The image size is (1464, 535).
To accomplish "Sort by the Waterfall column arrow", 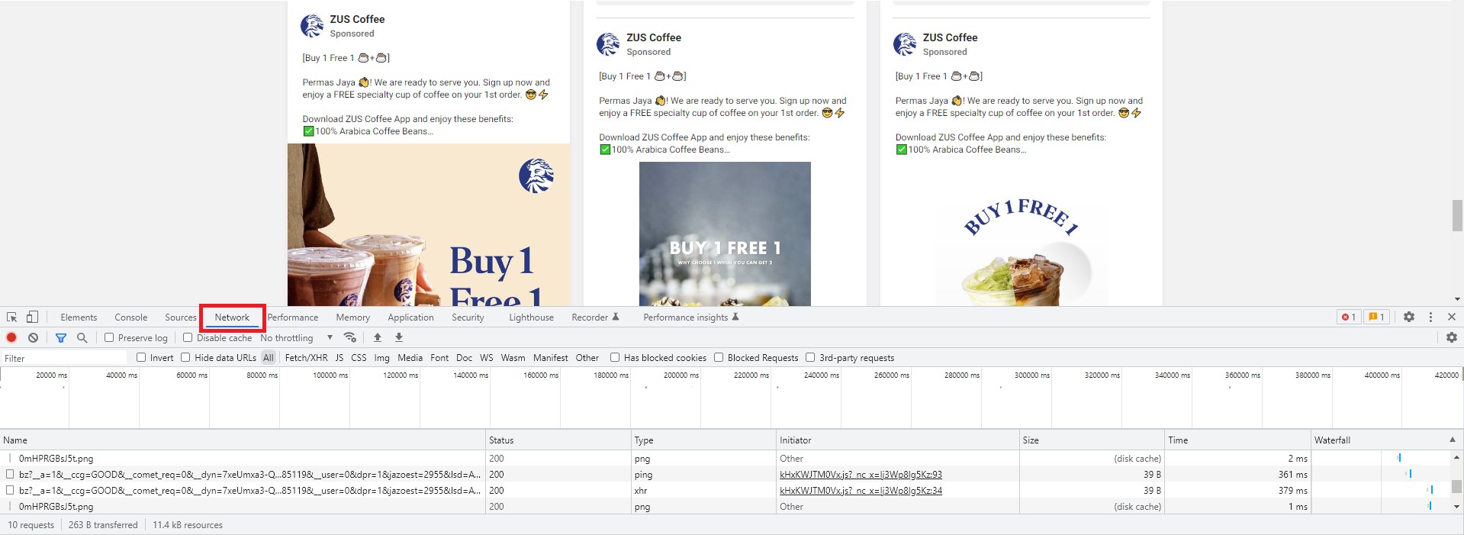I will pos(1453,440).
